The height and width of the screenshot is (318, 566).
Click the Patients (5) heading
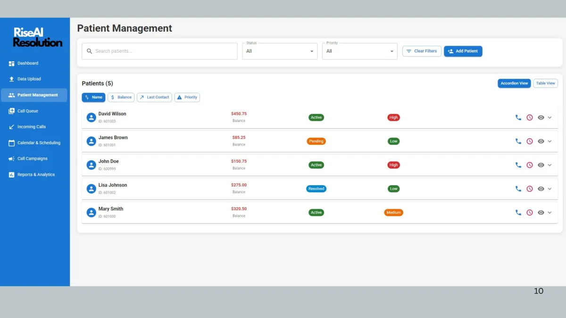pos(98,83)
